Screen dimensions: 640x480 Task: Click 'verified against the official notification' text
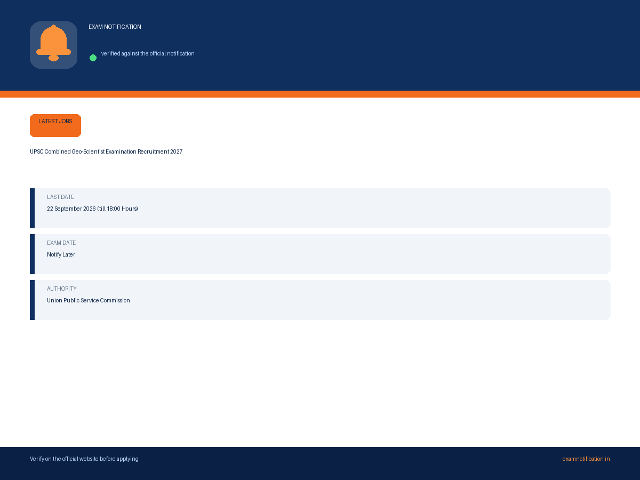coord(148,53)
